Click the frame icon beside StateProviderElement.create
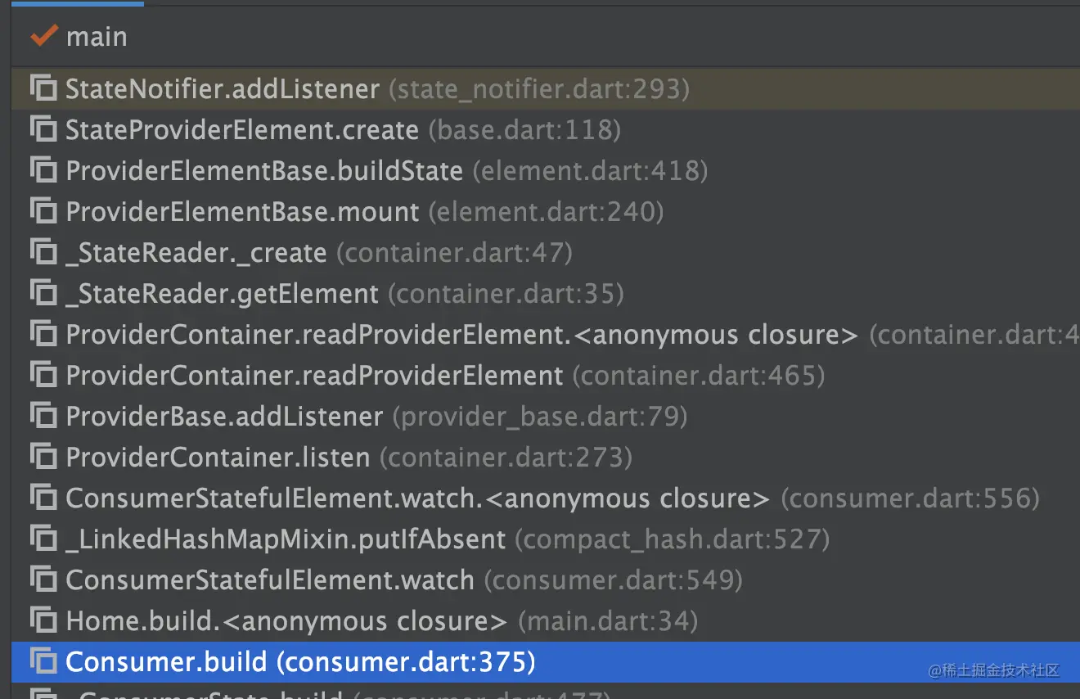Image resolution: width=1080 pixels, height=699 pixels. pos(43,129)
